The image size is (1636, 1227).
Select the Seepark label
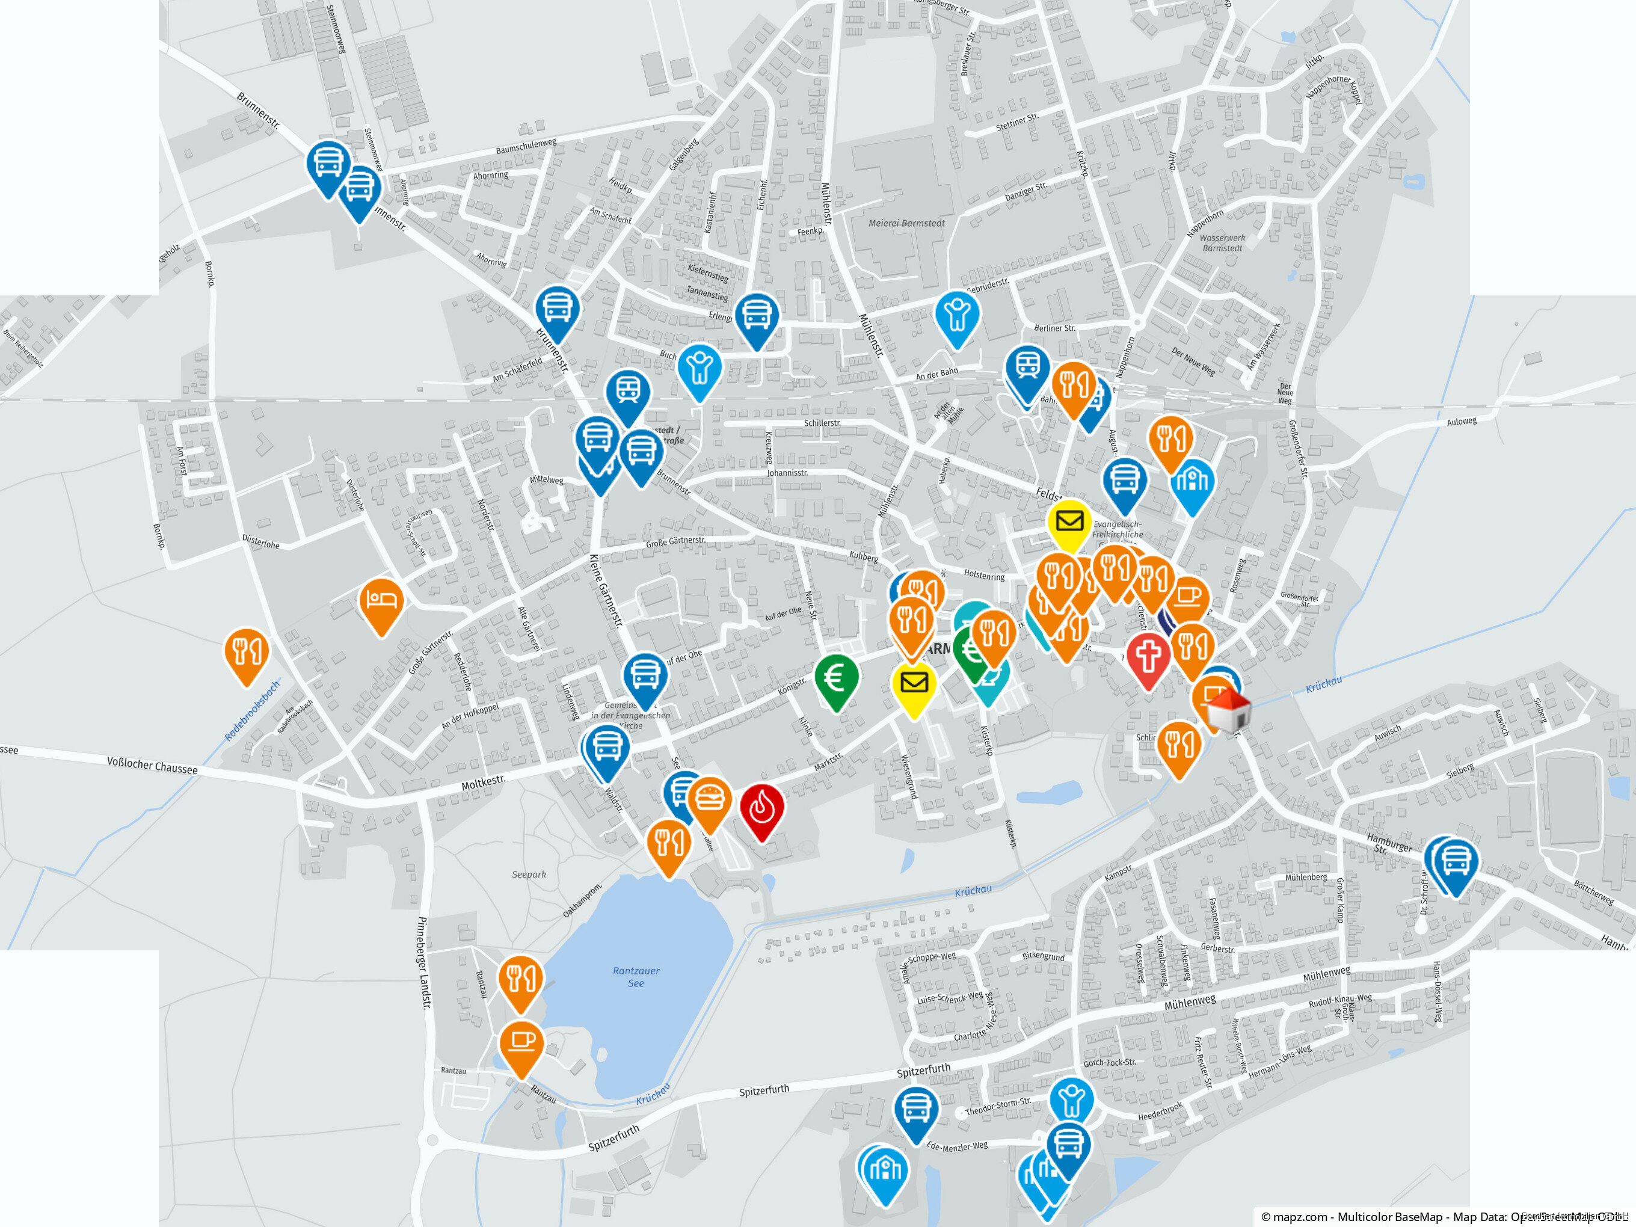(529, 874)
